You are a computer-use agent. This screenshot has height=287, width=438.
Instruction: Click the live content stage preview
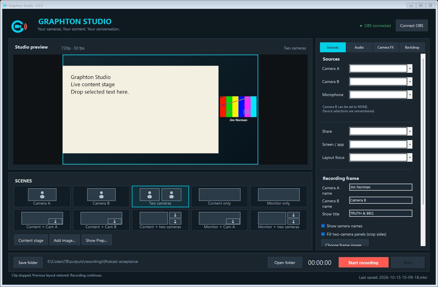coord(141,110)
